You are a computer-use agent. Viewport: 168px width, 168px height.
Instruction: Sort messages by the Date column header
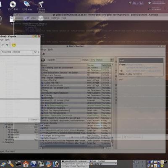pyautogui.click(x=106, y=65)
